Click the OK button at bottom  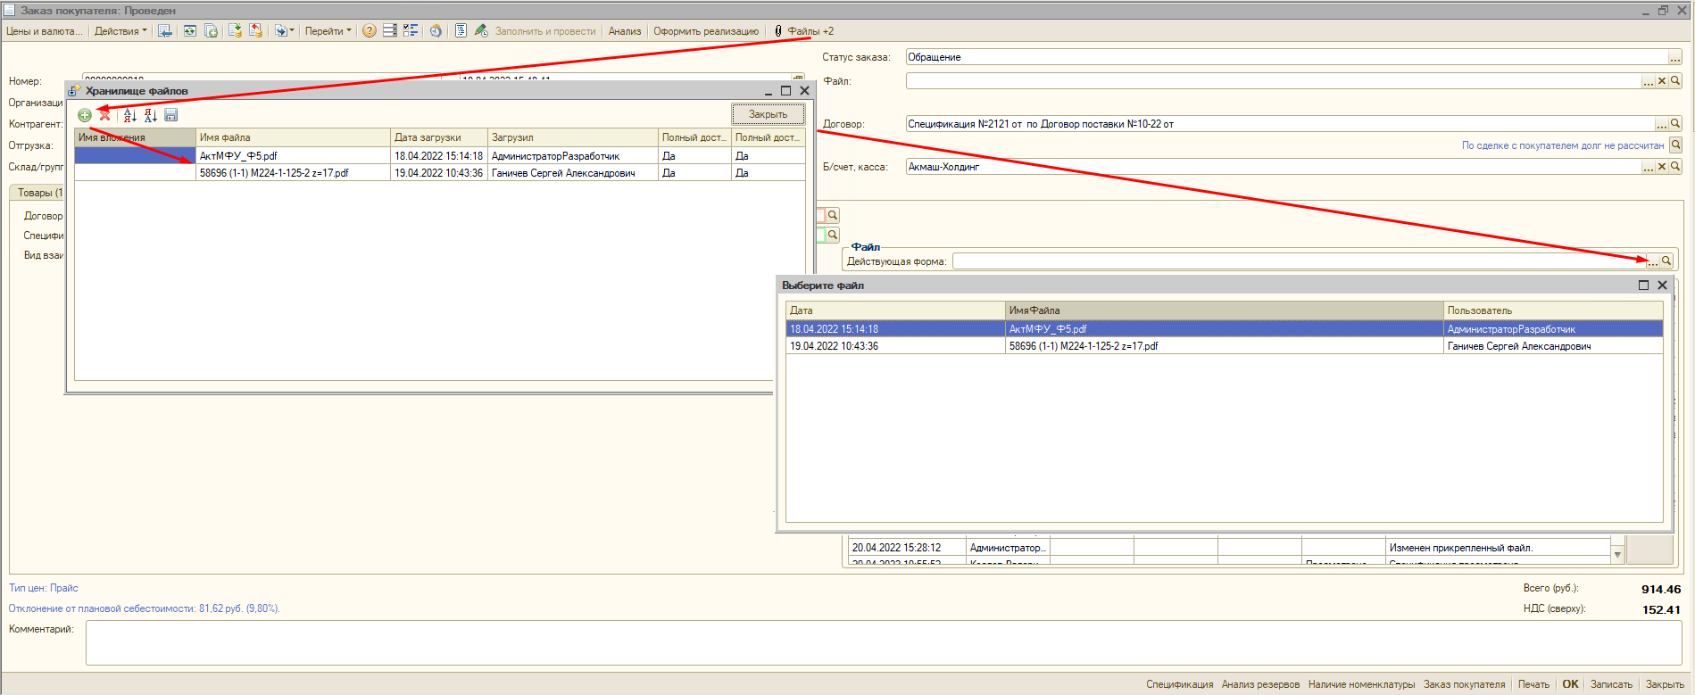1570,684
